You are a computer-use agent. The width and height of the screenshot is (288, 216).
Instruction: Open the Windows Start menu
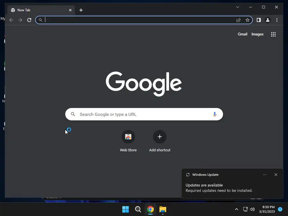click(x=126, y=209)
